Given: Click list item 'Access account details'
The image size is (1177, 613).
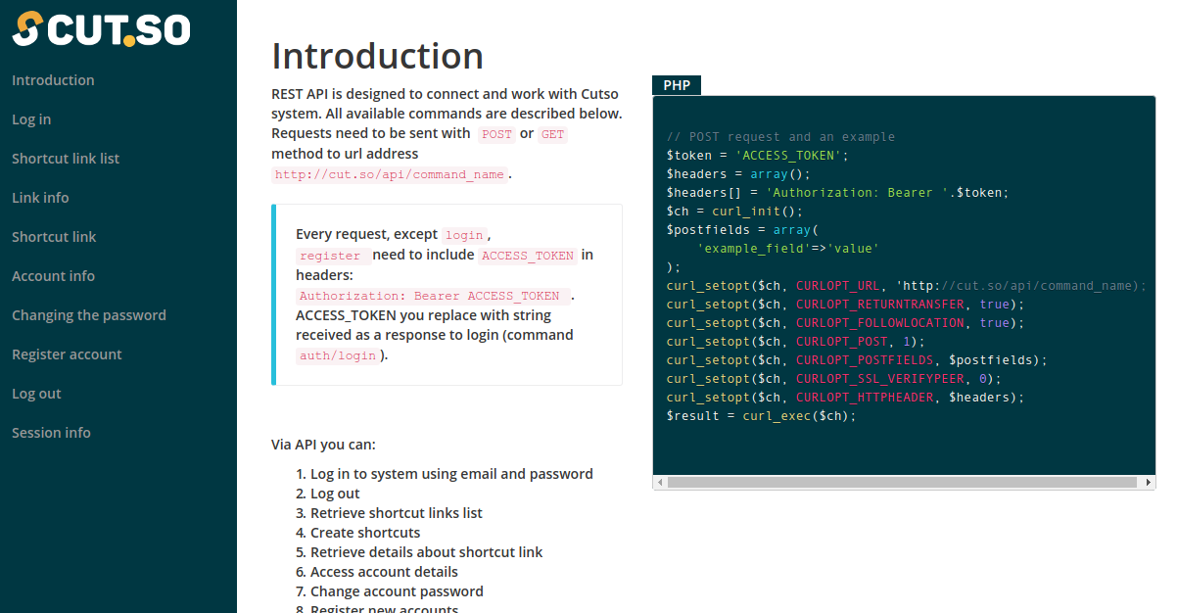Looking at the screenshot, I should point(384,572).
